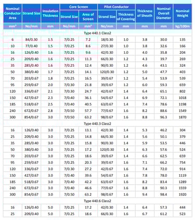Select pilot conductor strand size '18/0.30'
The width and height of the screenshot is (195, 220).
(x=107, y=40)
